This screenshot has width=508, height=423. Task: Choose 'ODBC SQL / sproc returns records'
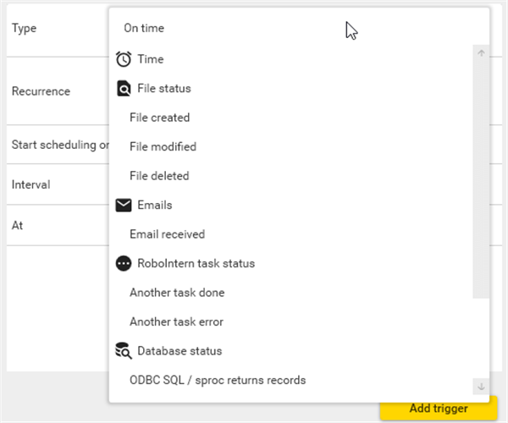(x=218, y=380)
